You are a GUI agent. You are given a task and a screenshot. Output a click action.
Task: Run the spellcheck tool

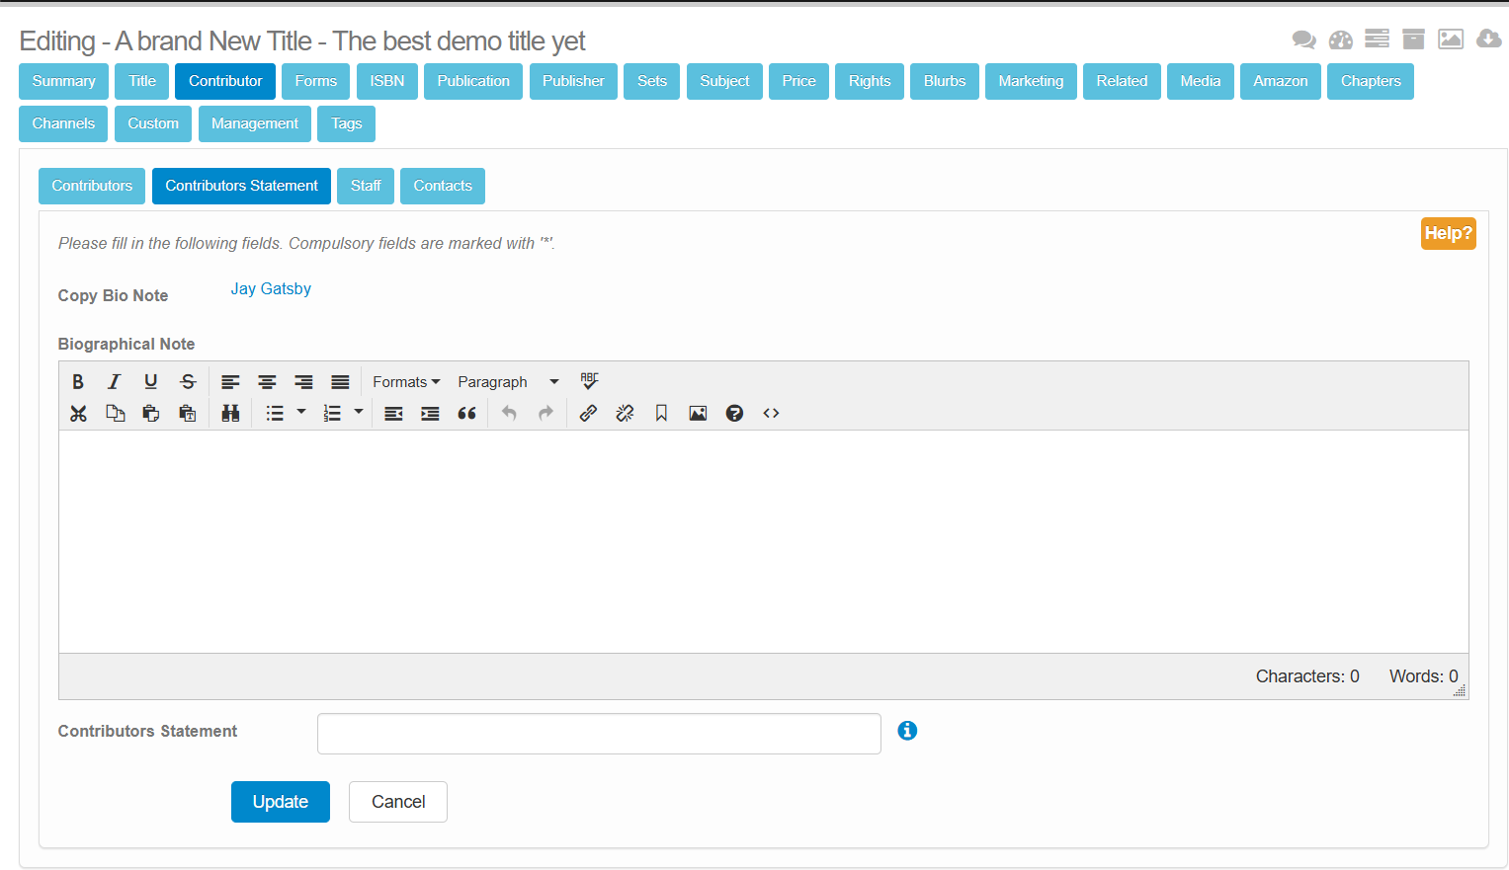[590, 381]
